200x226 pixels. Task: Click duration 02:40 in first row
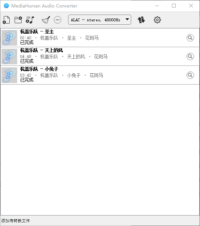26,38
